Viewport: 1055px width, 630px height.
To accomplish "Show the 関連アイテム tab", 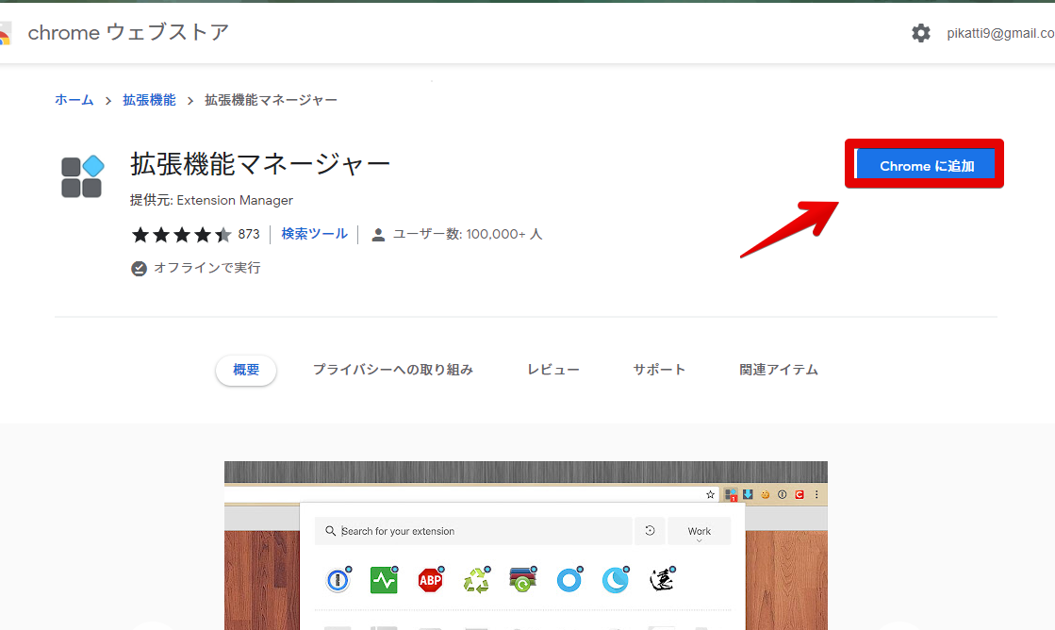I will 779,371.
